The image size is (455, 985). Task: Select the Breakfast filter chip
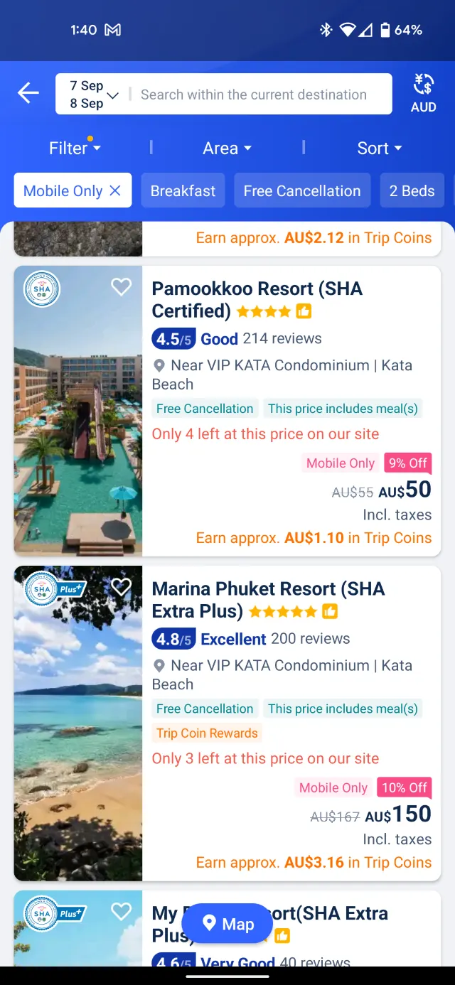[x=183, y=190]
